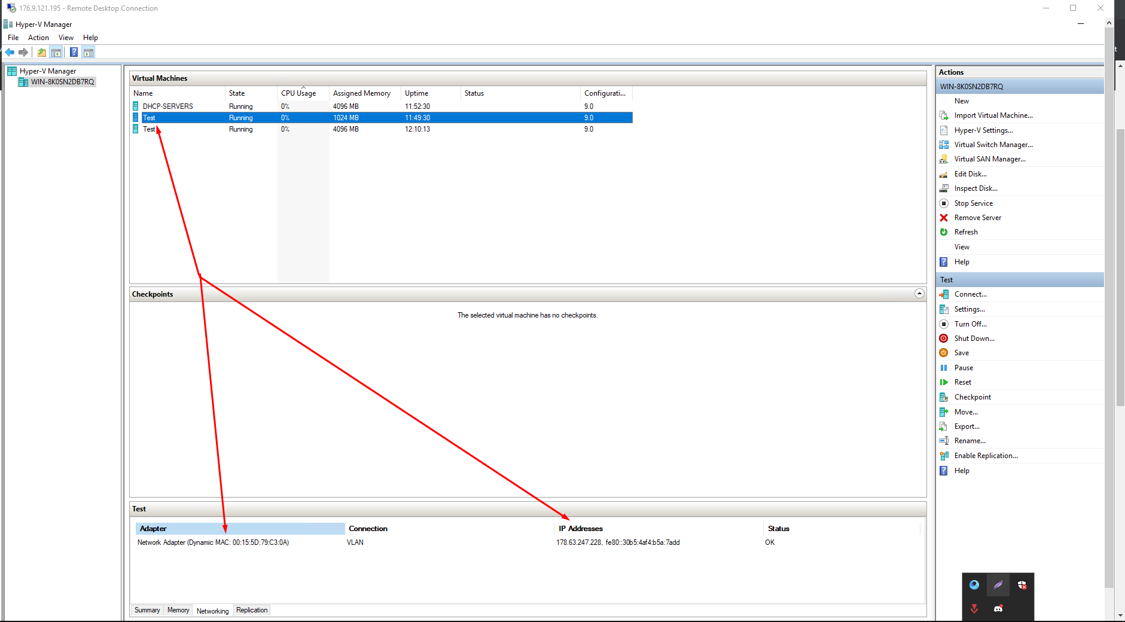Launch Import Virtual Machine wizard
This screenshot has width=1125, height=622.
994,115
